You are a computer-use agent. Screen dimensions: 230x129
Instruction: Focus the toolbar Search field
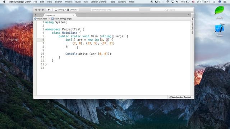point(171,10)
